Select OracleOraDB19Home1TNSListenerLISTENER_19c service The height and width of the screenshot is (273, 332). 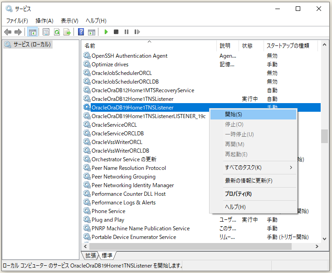click(148, 116)
